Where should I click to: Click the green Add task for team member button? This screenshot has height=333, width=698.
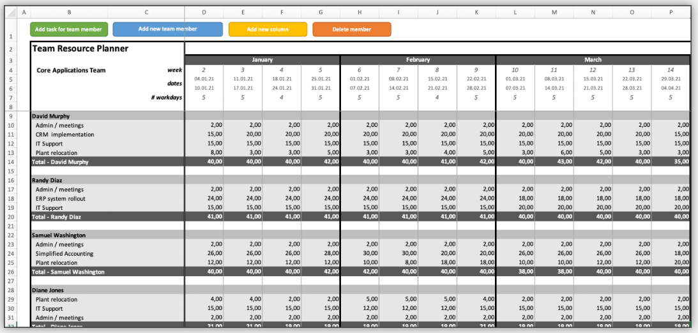pyautogui.click(x=69, y=29)
